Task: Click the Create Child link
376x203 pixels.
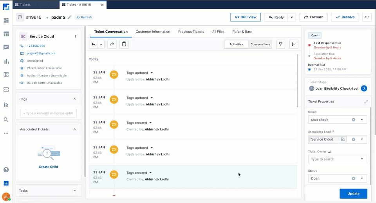Action: click(x=49, y=167)
